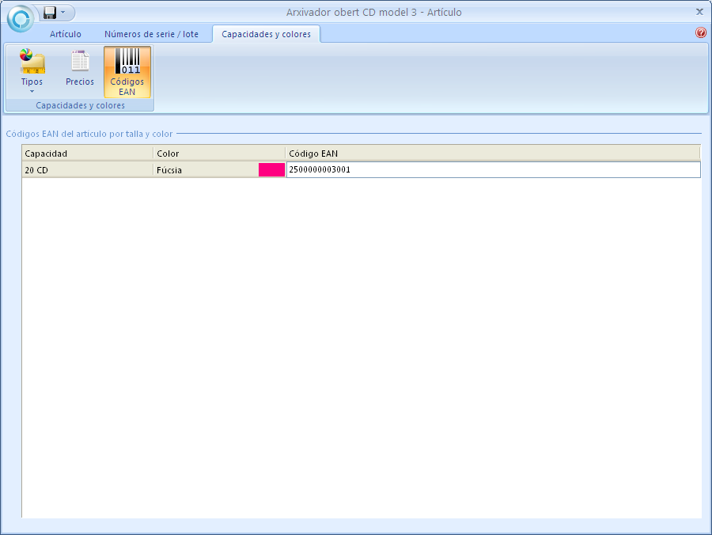
Task: Click the pink Fúcsia colour swatch
Action: (271, 169)
